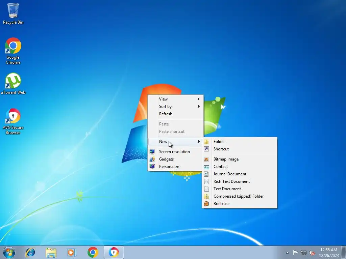Screen dimensions: 346x259
Task: Choose Personalize from context menu
Action: click(x=175, y=167)
